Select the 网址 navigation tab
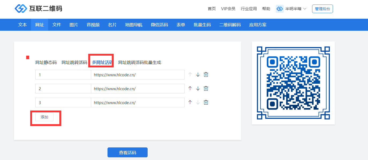The width and height of the screenshot is (368, 160). 40,25
